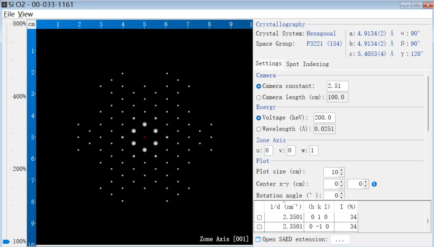Increase Rotation angle with up arrow
The width and height of the screenshot is (434, 247).
click(342, 193)
